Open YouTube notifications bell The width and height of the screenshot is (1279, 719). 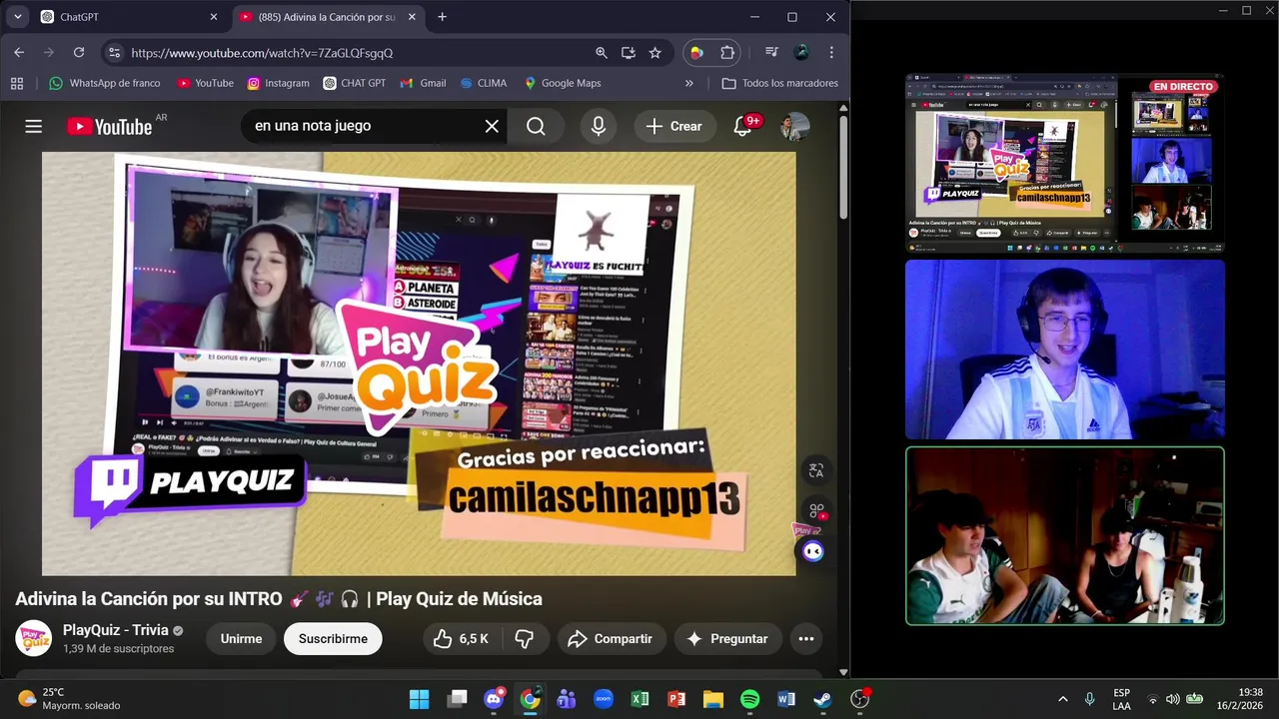[x=742, y=126]
